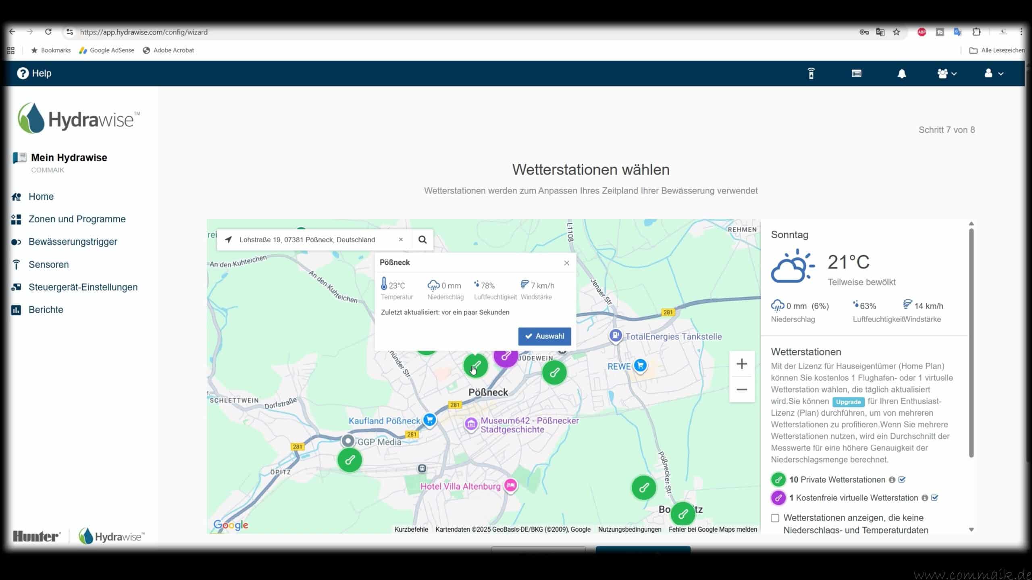Open the Help icon in header

click(23, 73)
